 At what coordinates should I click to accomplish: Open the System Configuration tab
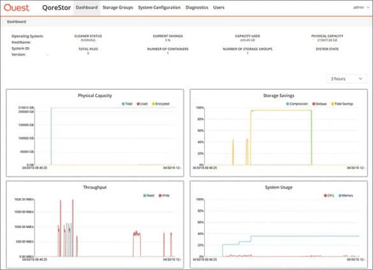(x=159, y=8)
